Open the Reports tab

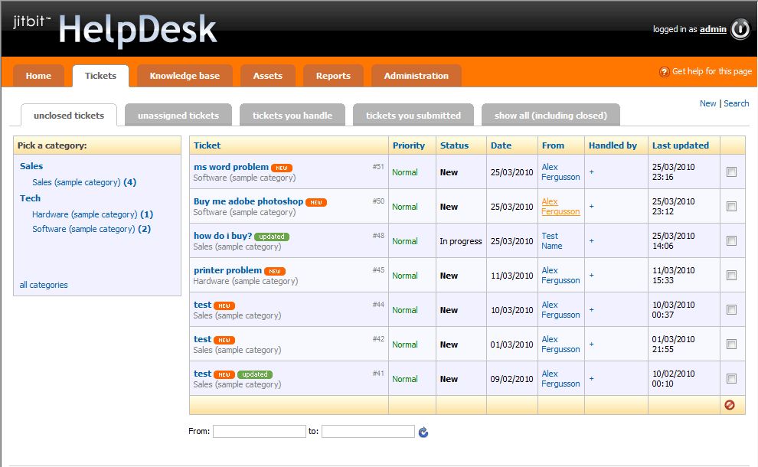point(333,76)
